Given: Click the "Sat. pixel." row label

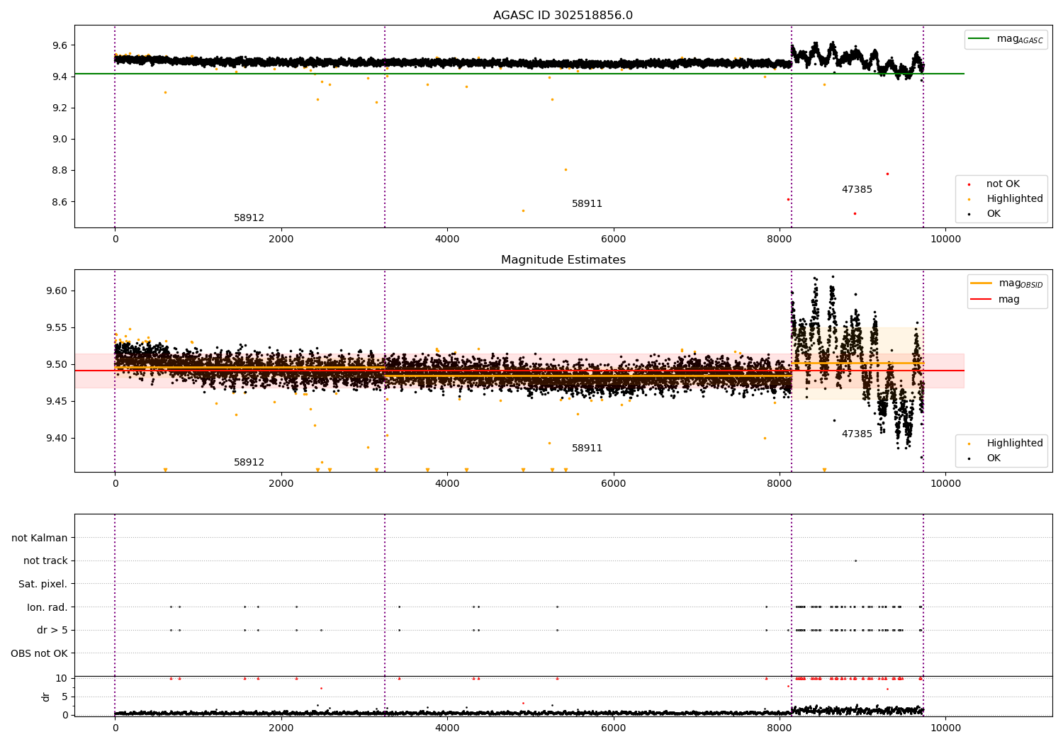Looking at the screenshot, I should [43, 585].
